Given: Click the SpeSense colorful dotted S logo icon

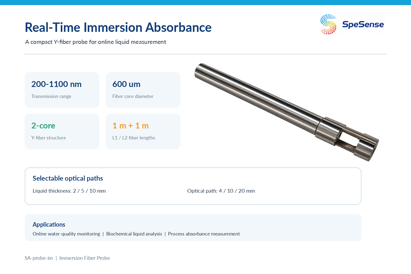Looking at the screenshot, I should (x=328, y=24).
